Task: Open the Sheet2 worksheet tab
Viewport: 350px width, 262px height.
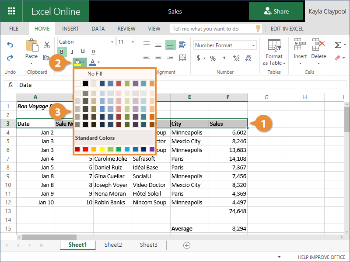Action: click(113, 245)
